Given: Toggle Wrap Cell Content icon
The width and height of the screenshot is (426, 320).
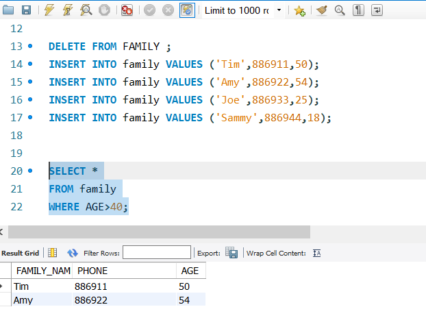Looking at the screenshot, I should pyautogui.click(x=317, y=253).
